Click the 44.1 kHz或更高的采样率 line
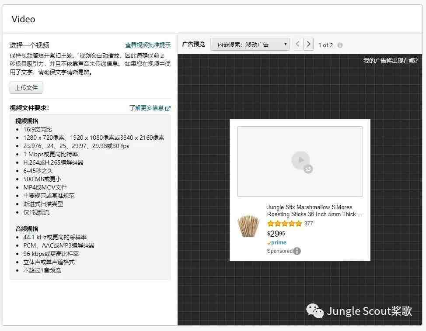426x331 pixels. click(55, 237)
